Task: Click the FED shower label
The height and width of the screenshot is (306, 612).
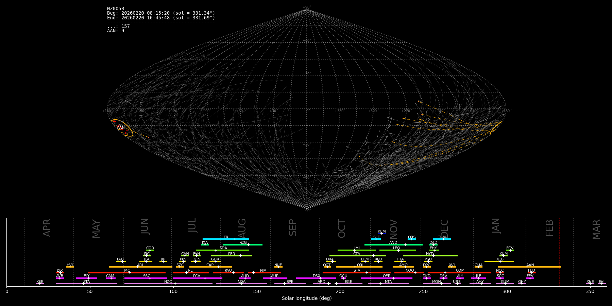Action: [531, 271]
